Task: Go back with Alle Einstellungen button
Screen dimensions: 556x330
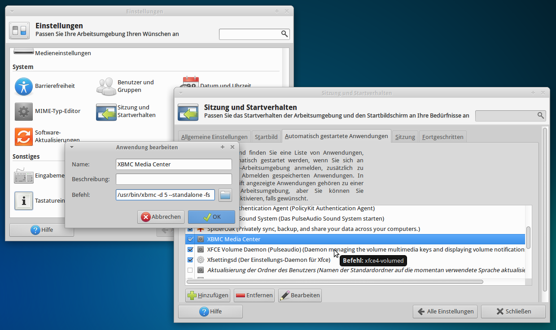Action: click(x=445, y=312)
